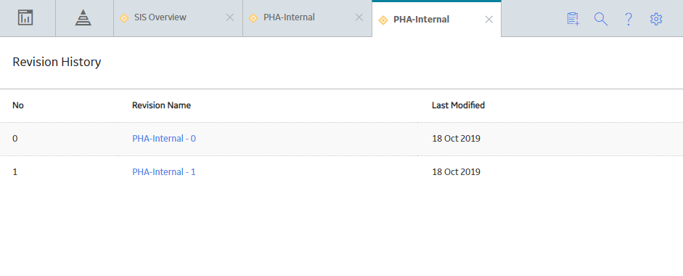
Task: Click the Last Modified column header
Action: [x=458, y=105]
